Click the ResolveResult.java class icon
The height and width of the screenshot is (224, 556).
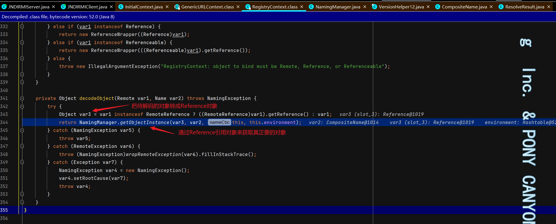tap(501, 7)
